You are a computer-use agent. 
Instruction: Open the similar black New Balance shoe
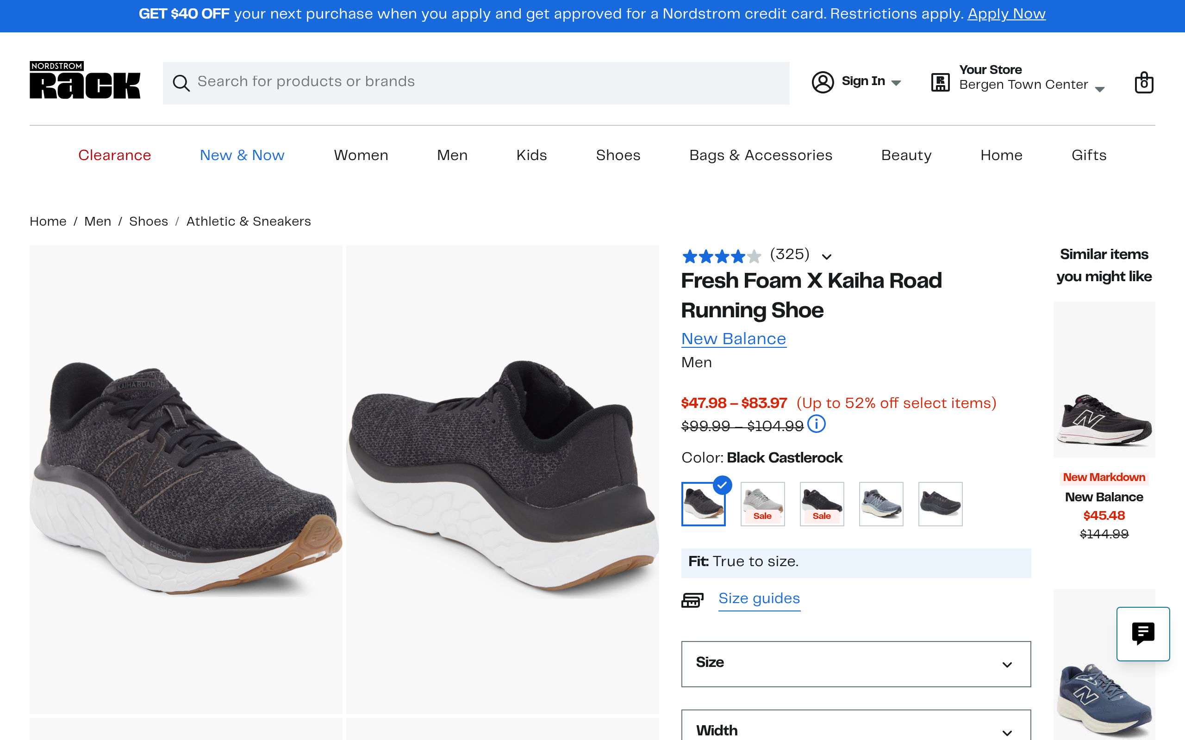click(x=1104, y=380)
